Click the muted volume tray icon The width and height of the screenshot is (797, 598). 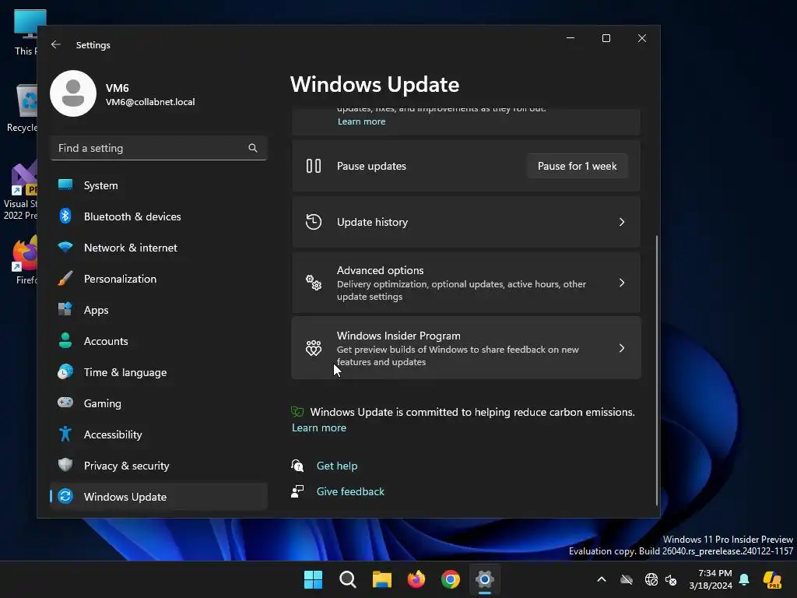click(x=671, y=579)
